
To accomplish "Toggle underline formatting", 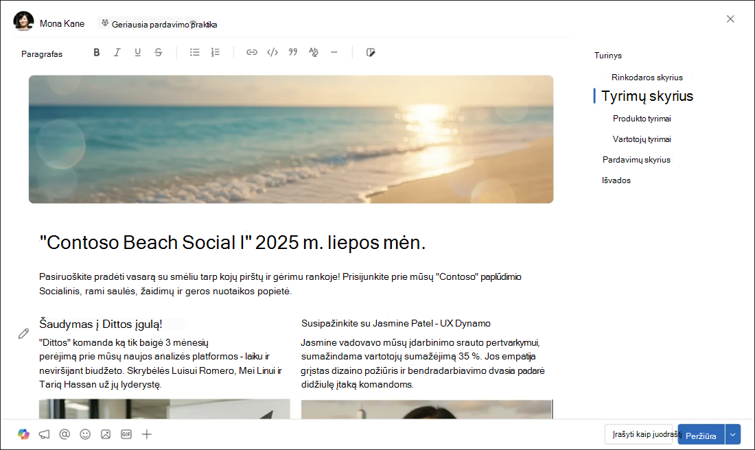I will [x=138, y=52].
